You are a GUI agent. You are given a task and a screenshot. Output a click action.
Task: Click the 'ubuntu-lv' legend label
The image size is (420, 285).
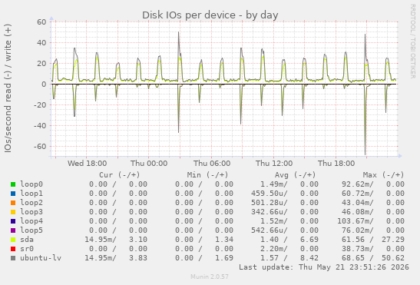coord(41,257)
